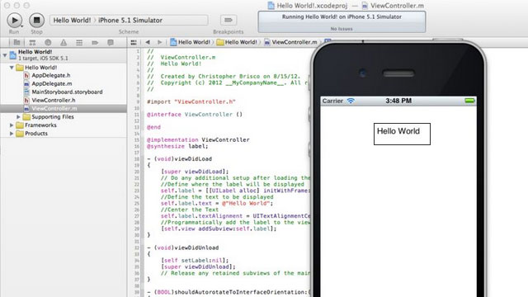The image size is (528, 297).
Task: Click gutter at line 18 for breakpoint
Action: tap(137, 159)
